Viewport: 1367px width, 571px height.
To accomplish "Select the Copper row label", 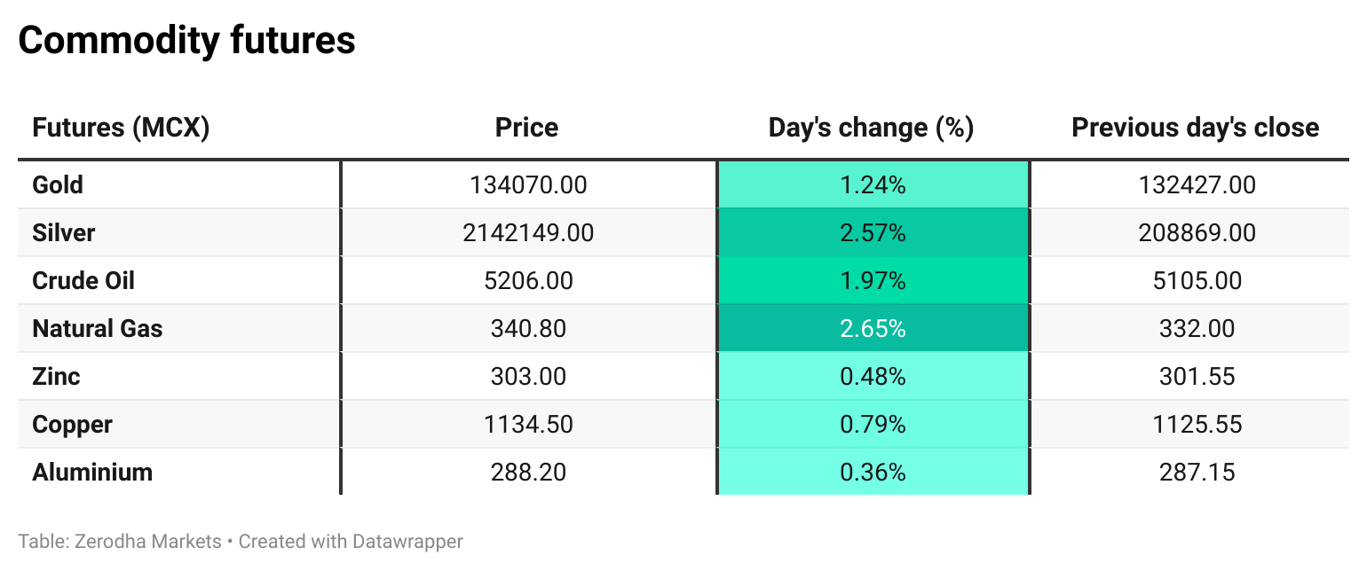I will [x=72, y=425].
